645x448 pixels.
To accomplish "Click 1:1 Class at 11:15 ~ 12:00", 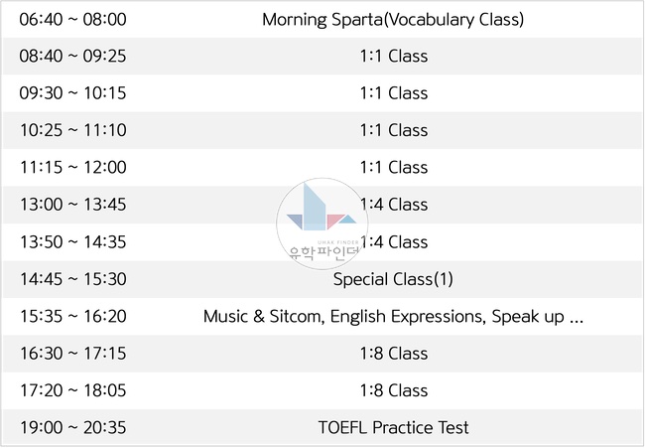I will tap(394, 167).
